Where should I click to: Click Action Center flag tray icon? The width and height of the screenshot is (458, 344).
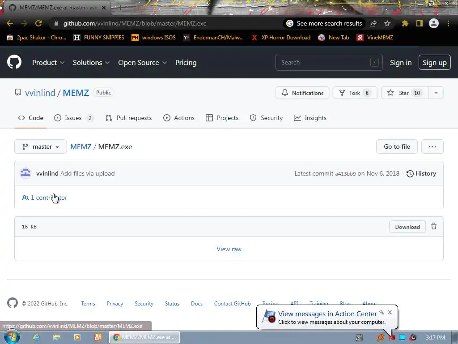click(x=391, y=338)
